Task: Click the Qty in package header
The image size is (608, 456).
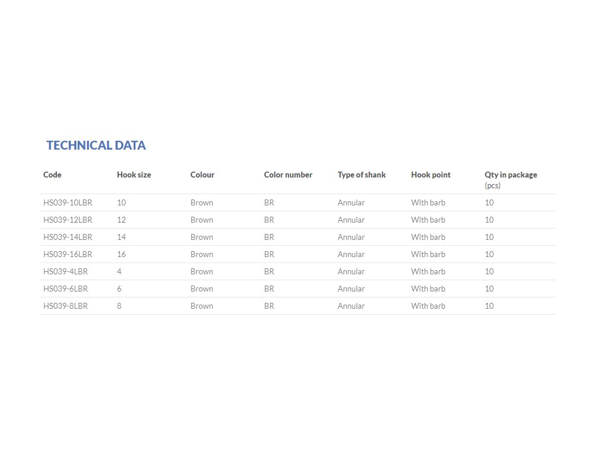Action: (x=511, y=175)
